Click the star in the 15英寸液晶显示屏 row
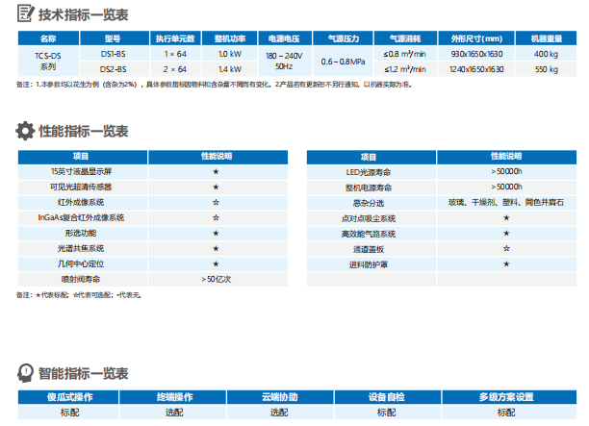This screenshot has height=426, width=589. point(216,170)
